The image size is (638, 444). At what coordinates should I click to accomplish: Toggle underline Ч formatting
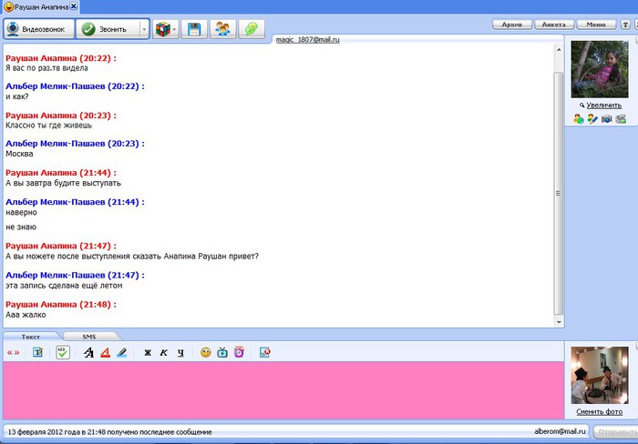pos(180,353)
